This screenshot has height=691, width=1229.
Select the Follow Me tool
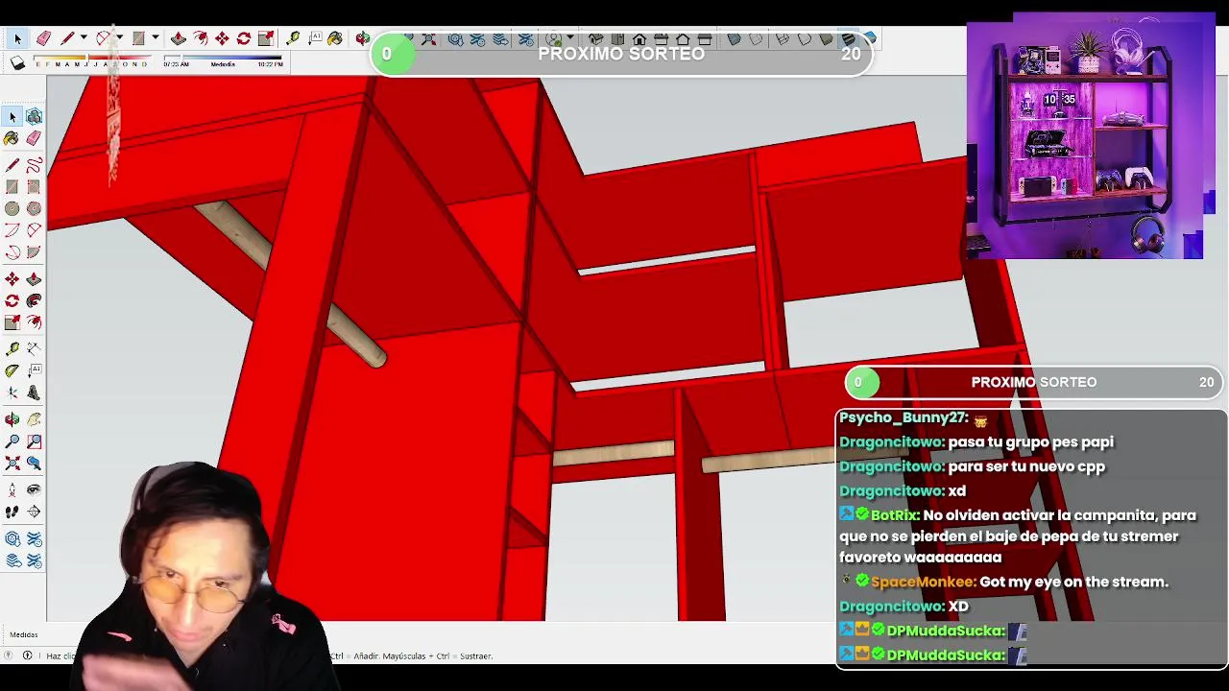click(34, 301)
